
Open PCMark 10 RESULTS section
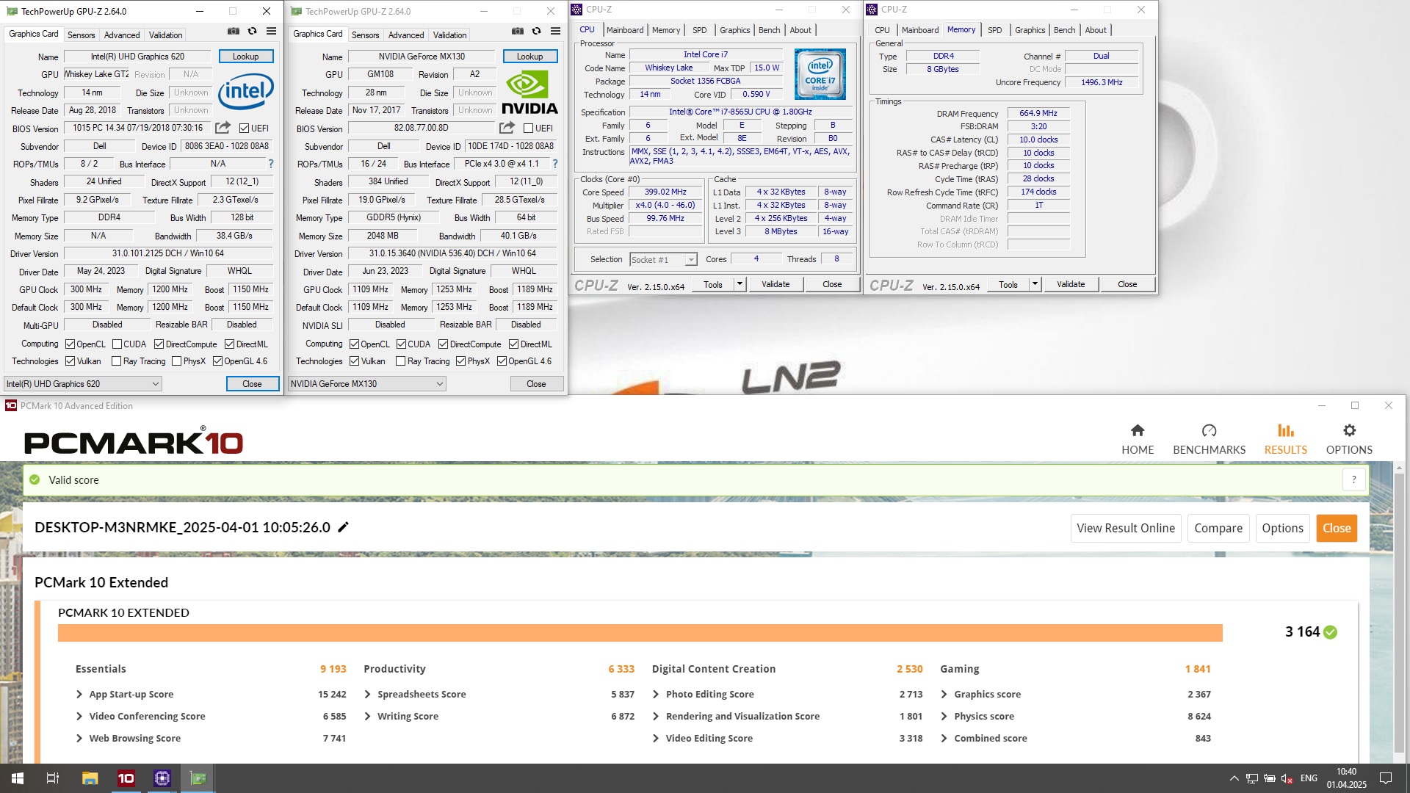pos(1285,439)
